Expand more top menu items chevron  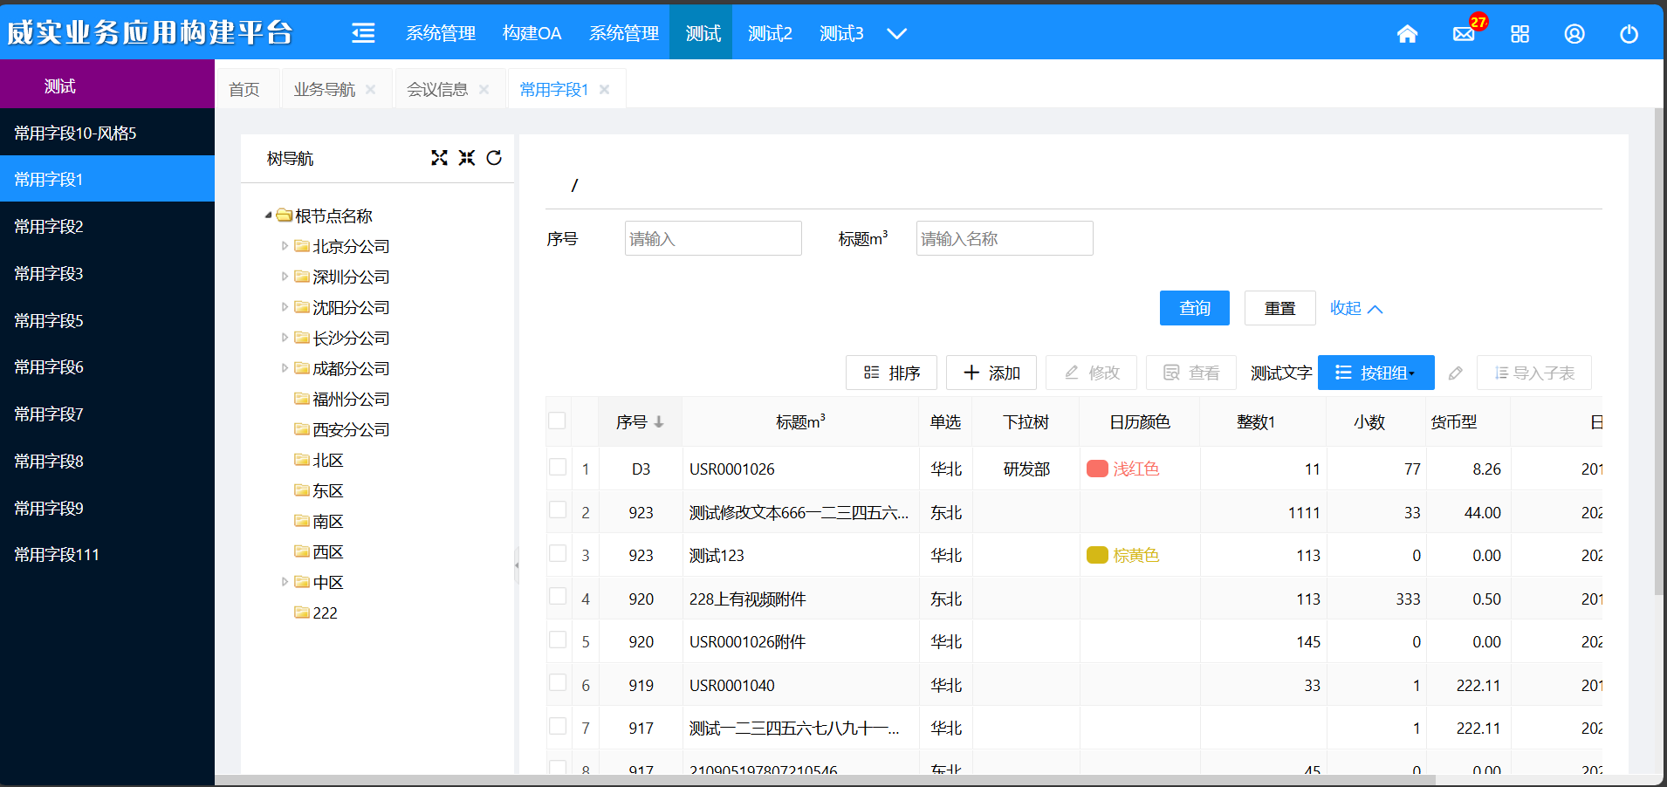pyautogui.click(x=896, y=34)
